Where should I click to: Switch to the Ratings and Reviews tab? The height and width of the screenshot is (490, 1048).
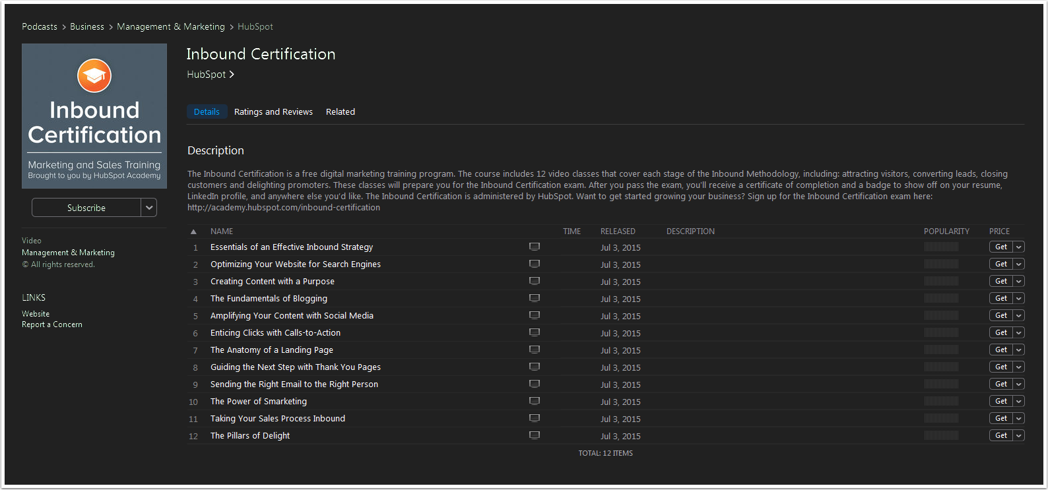pyautogui.click(x=273, y=112)
